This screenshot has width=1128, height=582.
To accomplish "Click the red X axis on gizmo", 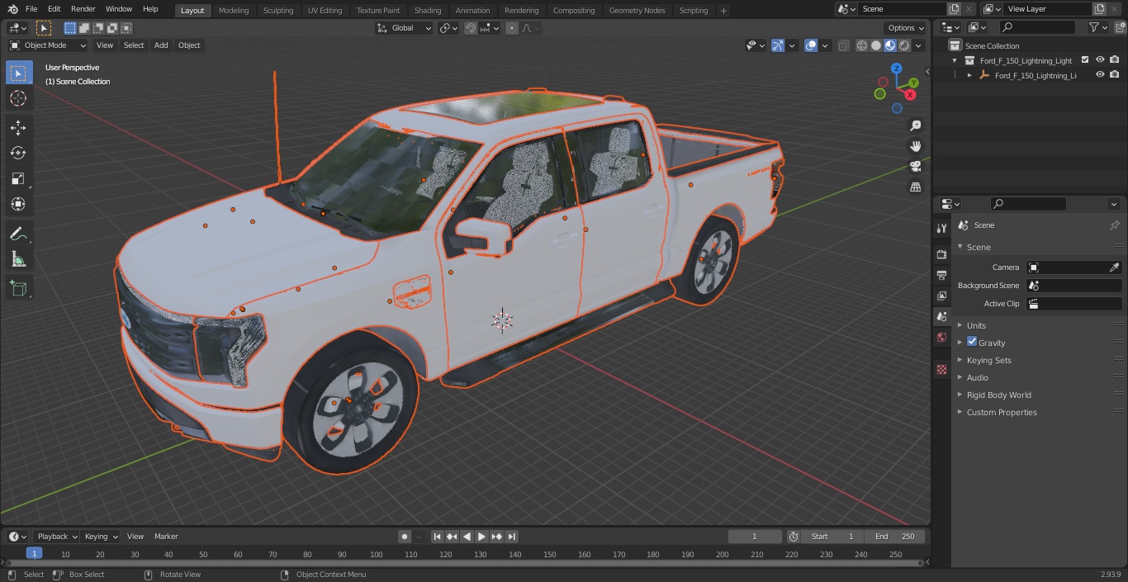I will point(911,95).
